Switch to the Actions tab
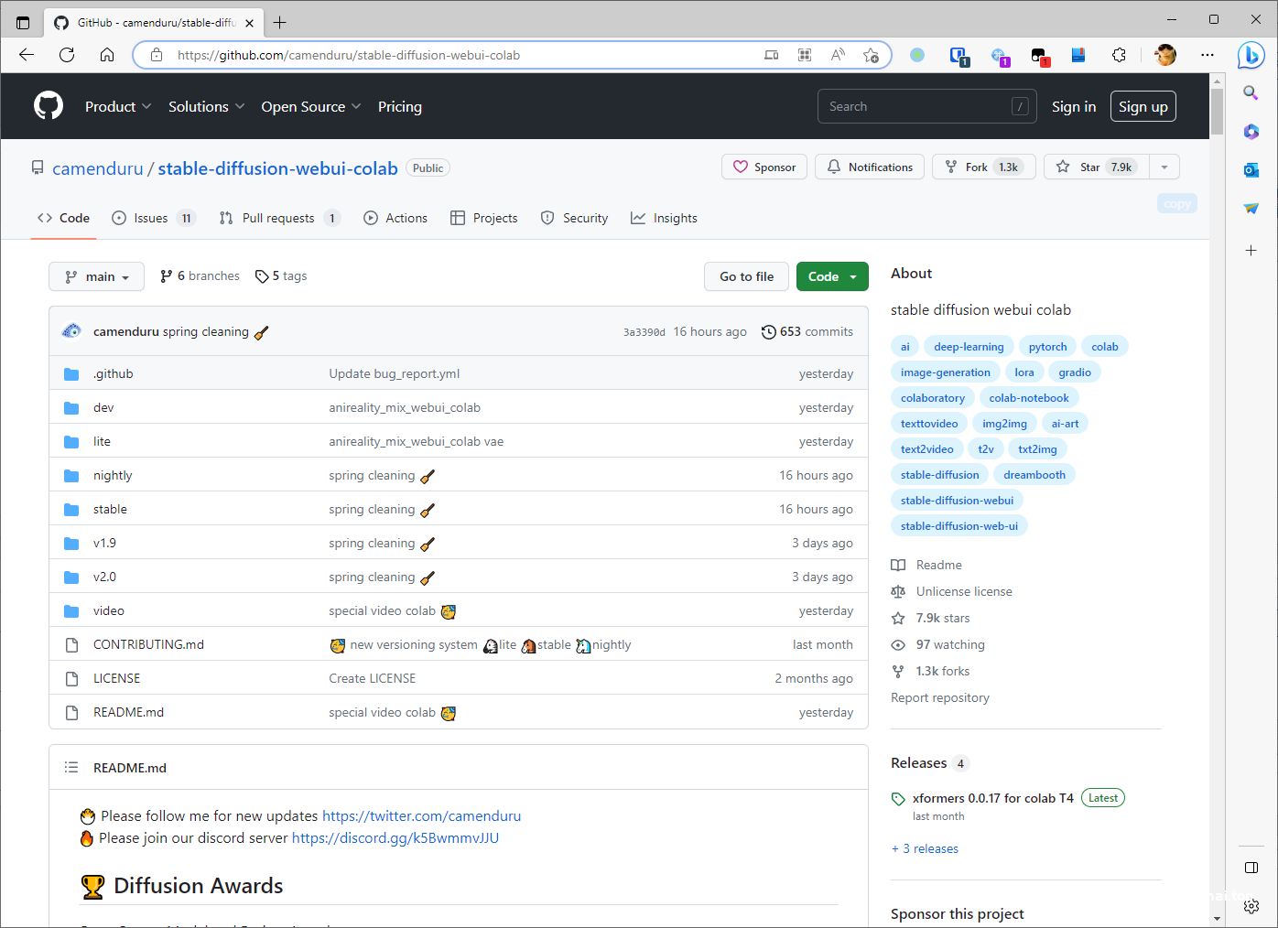1278x928 pixels. (x=395, y=218)
